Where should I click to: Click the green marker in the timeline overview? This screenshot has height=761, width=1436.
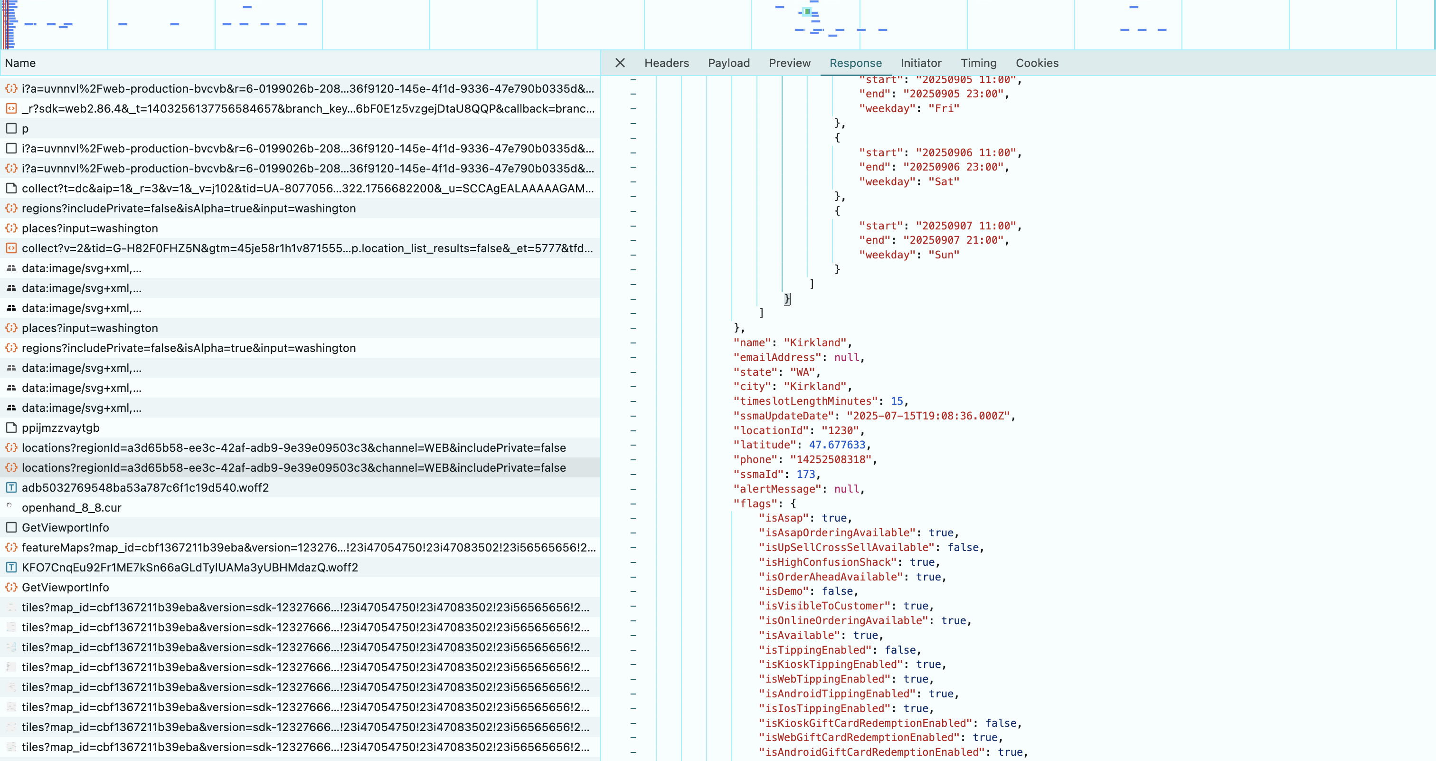(x=807, y=11)
